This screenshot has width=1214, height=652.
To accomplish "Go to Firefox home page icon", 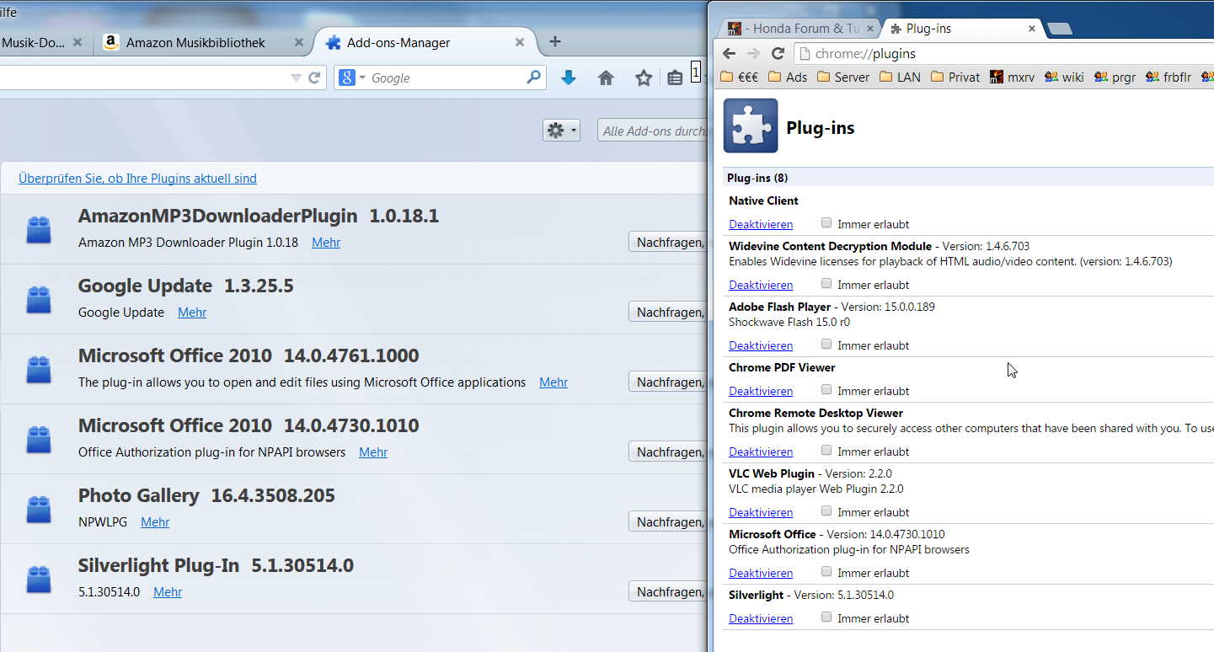I will coord(606,77).
